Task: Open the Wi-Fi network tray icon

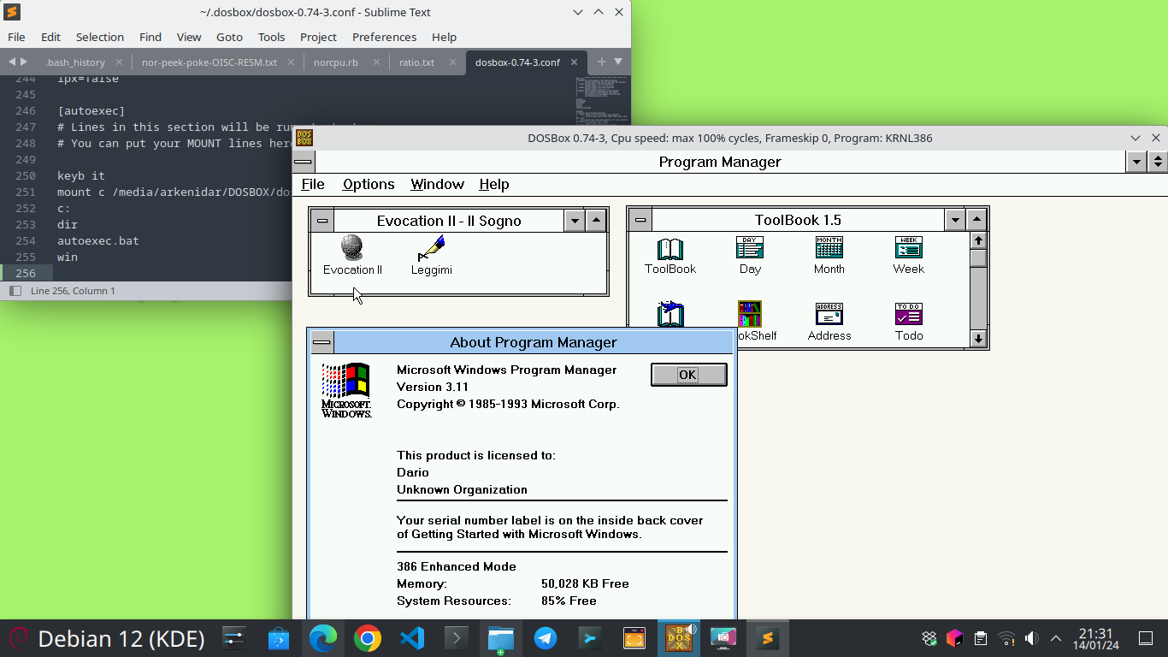Action: 1007,638
